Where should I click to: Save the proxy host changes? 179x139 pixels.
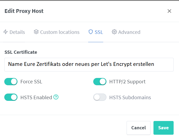coord(163,128)
